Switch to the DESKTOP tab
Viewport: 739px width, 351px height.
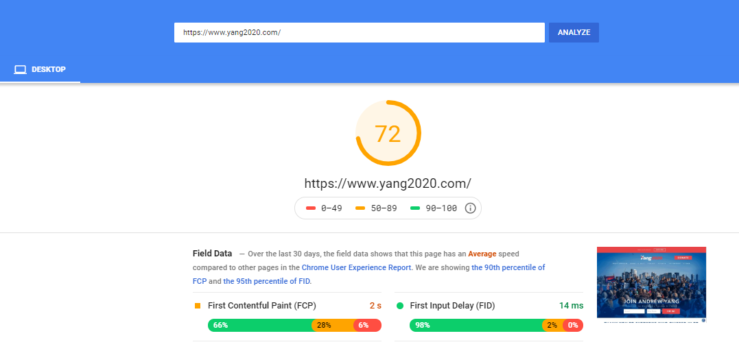[x=40, y=70]
